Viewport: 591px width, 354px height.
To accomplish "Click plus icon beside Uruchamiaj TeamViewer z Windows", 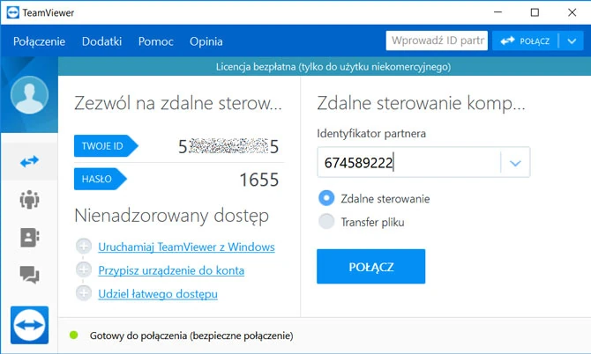I will 84,247.
